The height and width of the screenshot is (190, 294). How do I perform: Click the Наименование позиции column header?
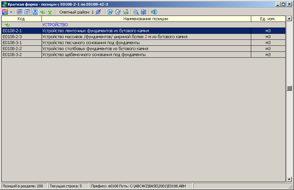click(146, 19)
